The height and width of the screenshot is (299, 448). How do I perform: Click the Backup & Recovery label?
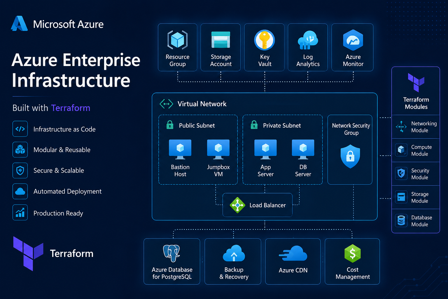pos(234,273)
